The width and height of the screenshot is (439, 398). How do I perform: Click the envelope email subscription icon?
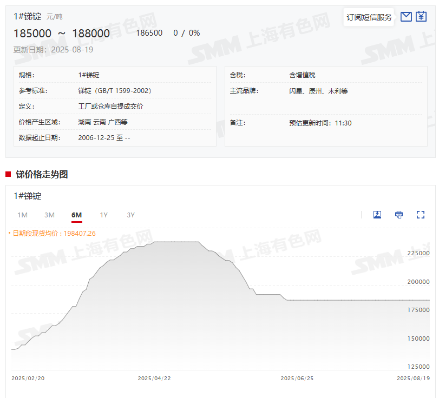pos(406,17)
